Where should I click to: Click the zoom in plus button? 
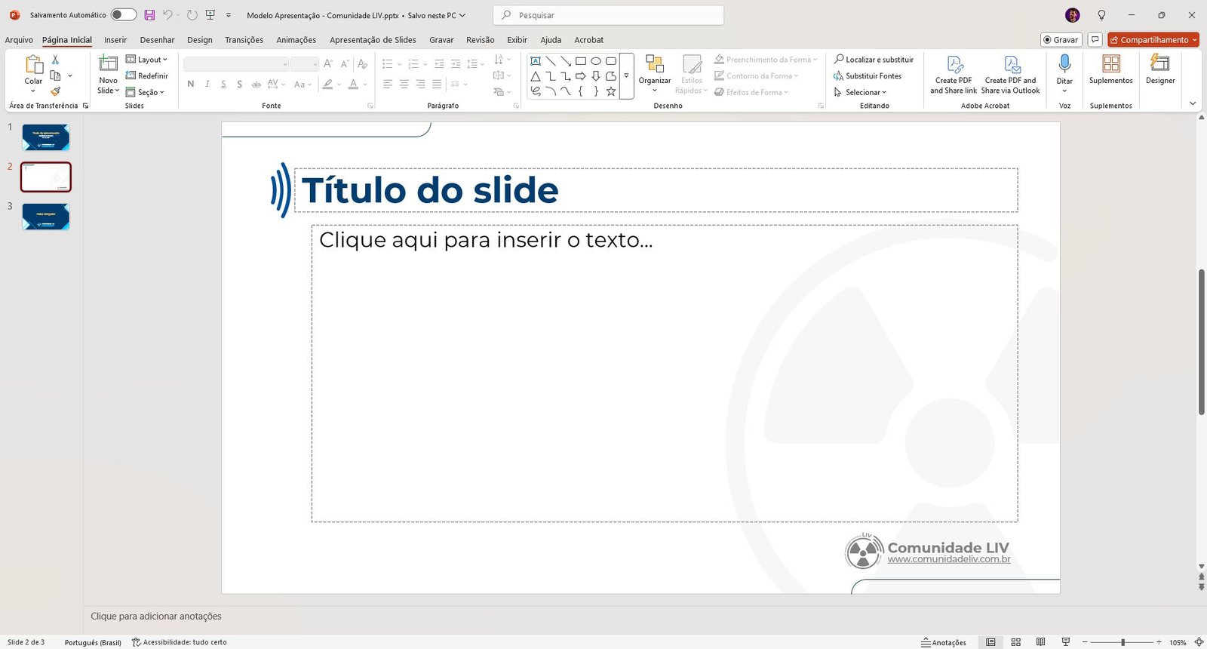coord(1159,642)
